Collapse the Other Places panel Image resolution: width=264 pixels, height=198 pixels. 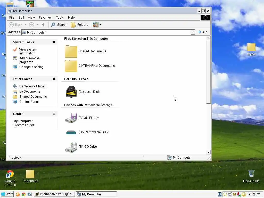[x=54, y=79]
